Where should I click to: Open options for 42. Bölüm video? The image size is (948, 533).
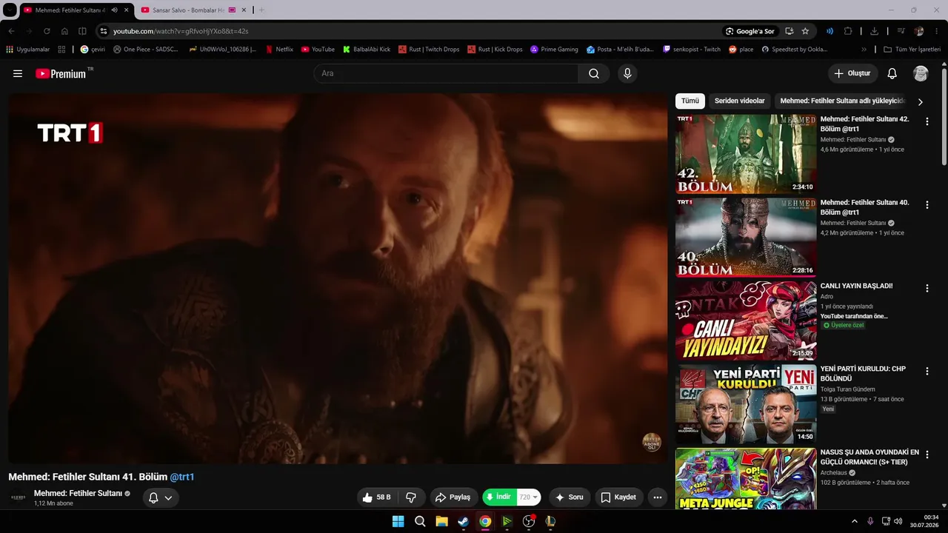[x=927, y=121]
